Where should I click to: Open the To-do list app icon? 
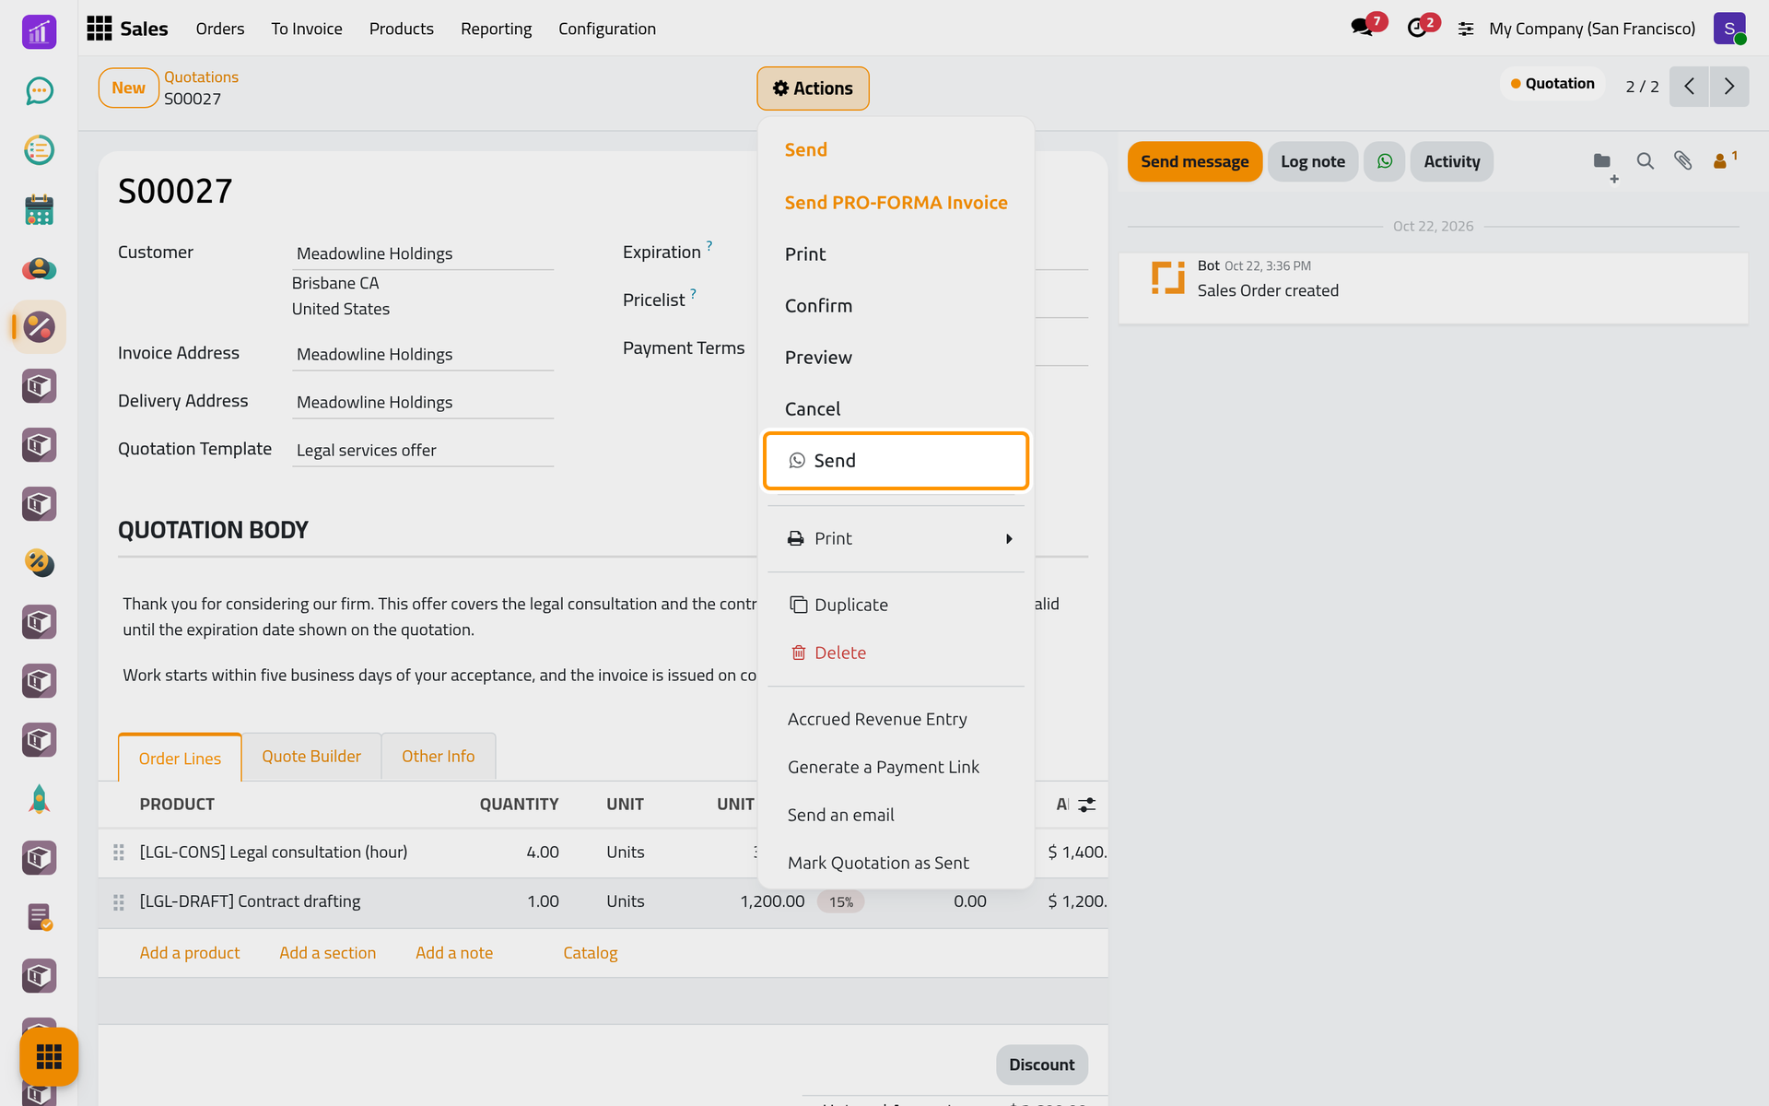click(39, 150)
